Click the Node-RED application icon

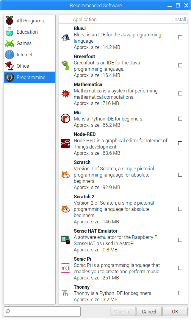pos(65,143)
